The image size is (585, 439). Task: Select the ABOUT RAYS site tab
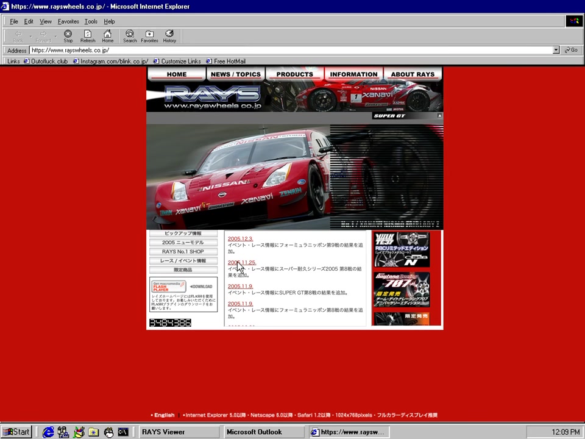tap(413, 74)
